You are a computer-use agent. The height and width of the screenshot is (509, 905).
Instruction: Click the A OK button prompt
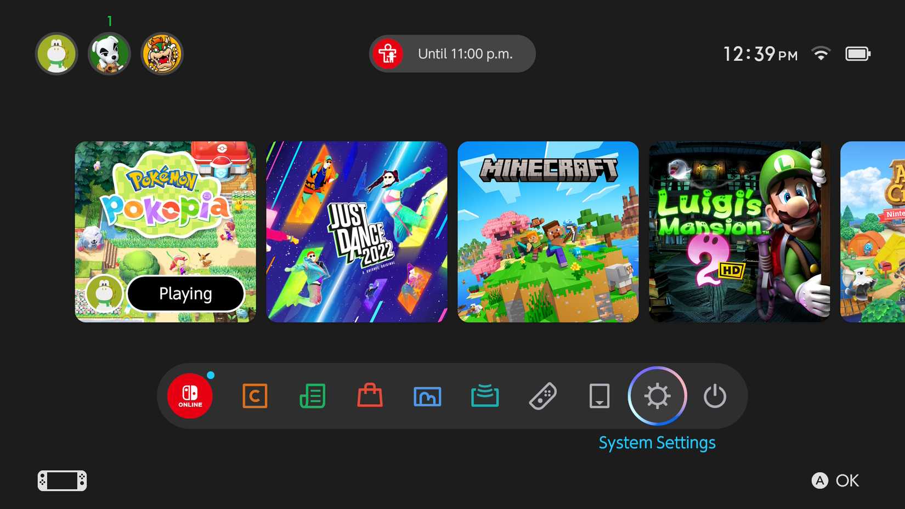[835, 481]
